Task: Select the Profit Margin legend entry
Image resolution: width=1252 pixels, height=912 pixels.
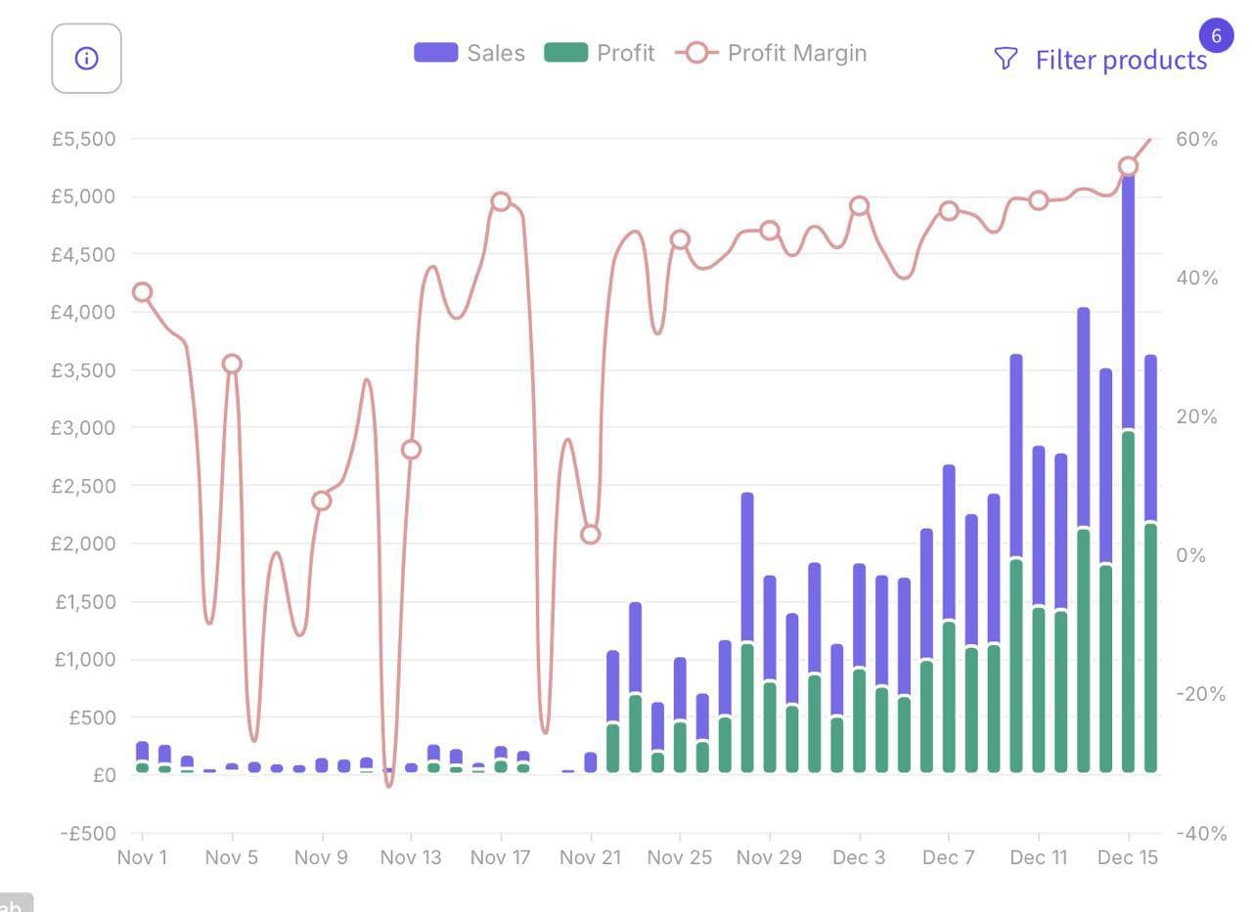Action: (796, 54)
